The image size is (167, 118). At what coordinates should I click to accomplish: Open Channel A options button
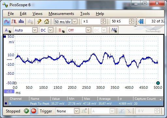coord(8,30)
